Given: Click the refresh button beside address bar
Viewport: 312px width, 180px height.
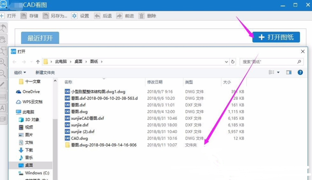Looking at the screenshot, I should click(233, 62).
